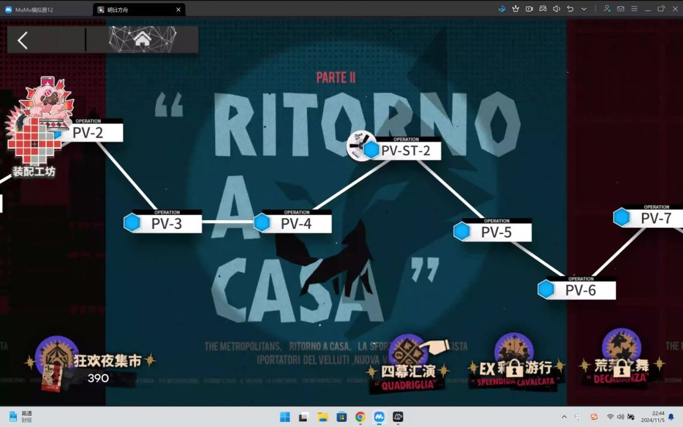Switch the 中 input method indicator
The image size is (683, 427).
[x=578, y=417]
